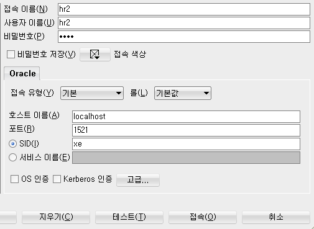Click the SID field containing xe
The image size is (314, 229).
(x=186, y=144)
